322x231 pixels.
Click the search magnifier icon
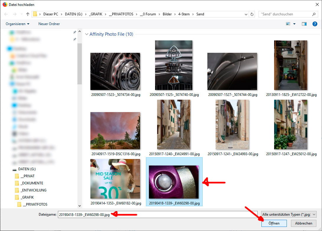314,14
